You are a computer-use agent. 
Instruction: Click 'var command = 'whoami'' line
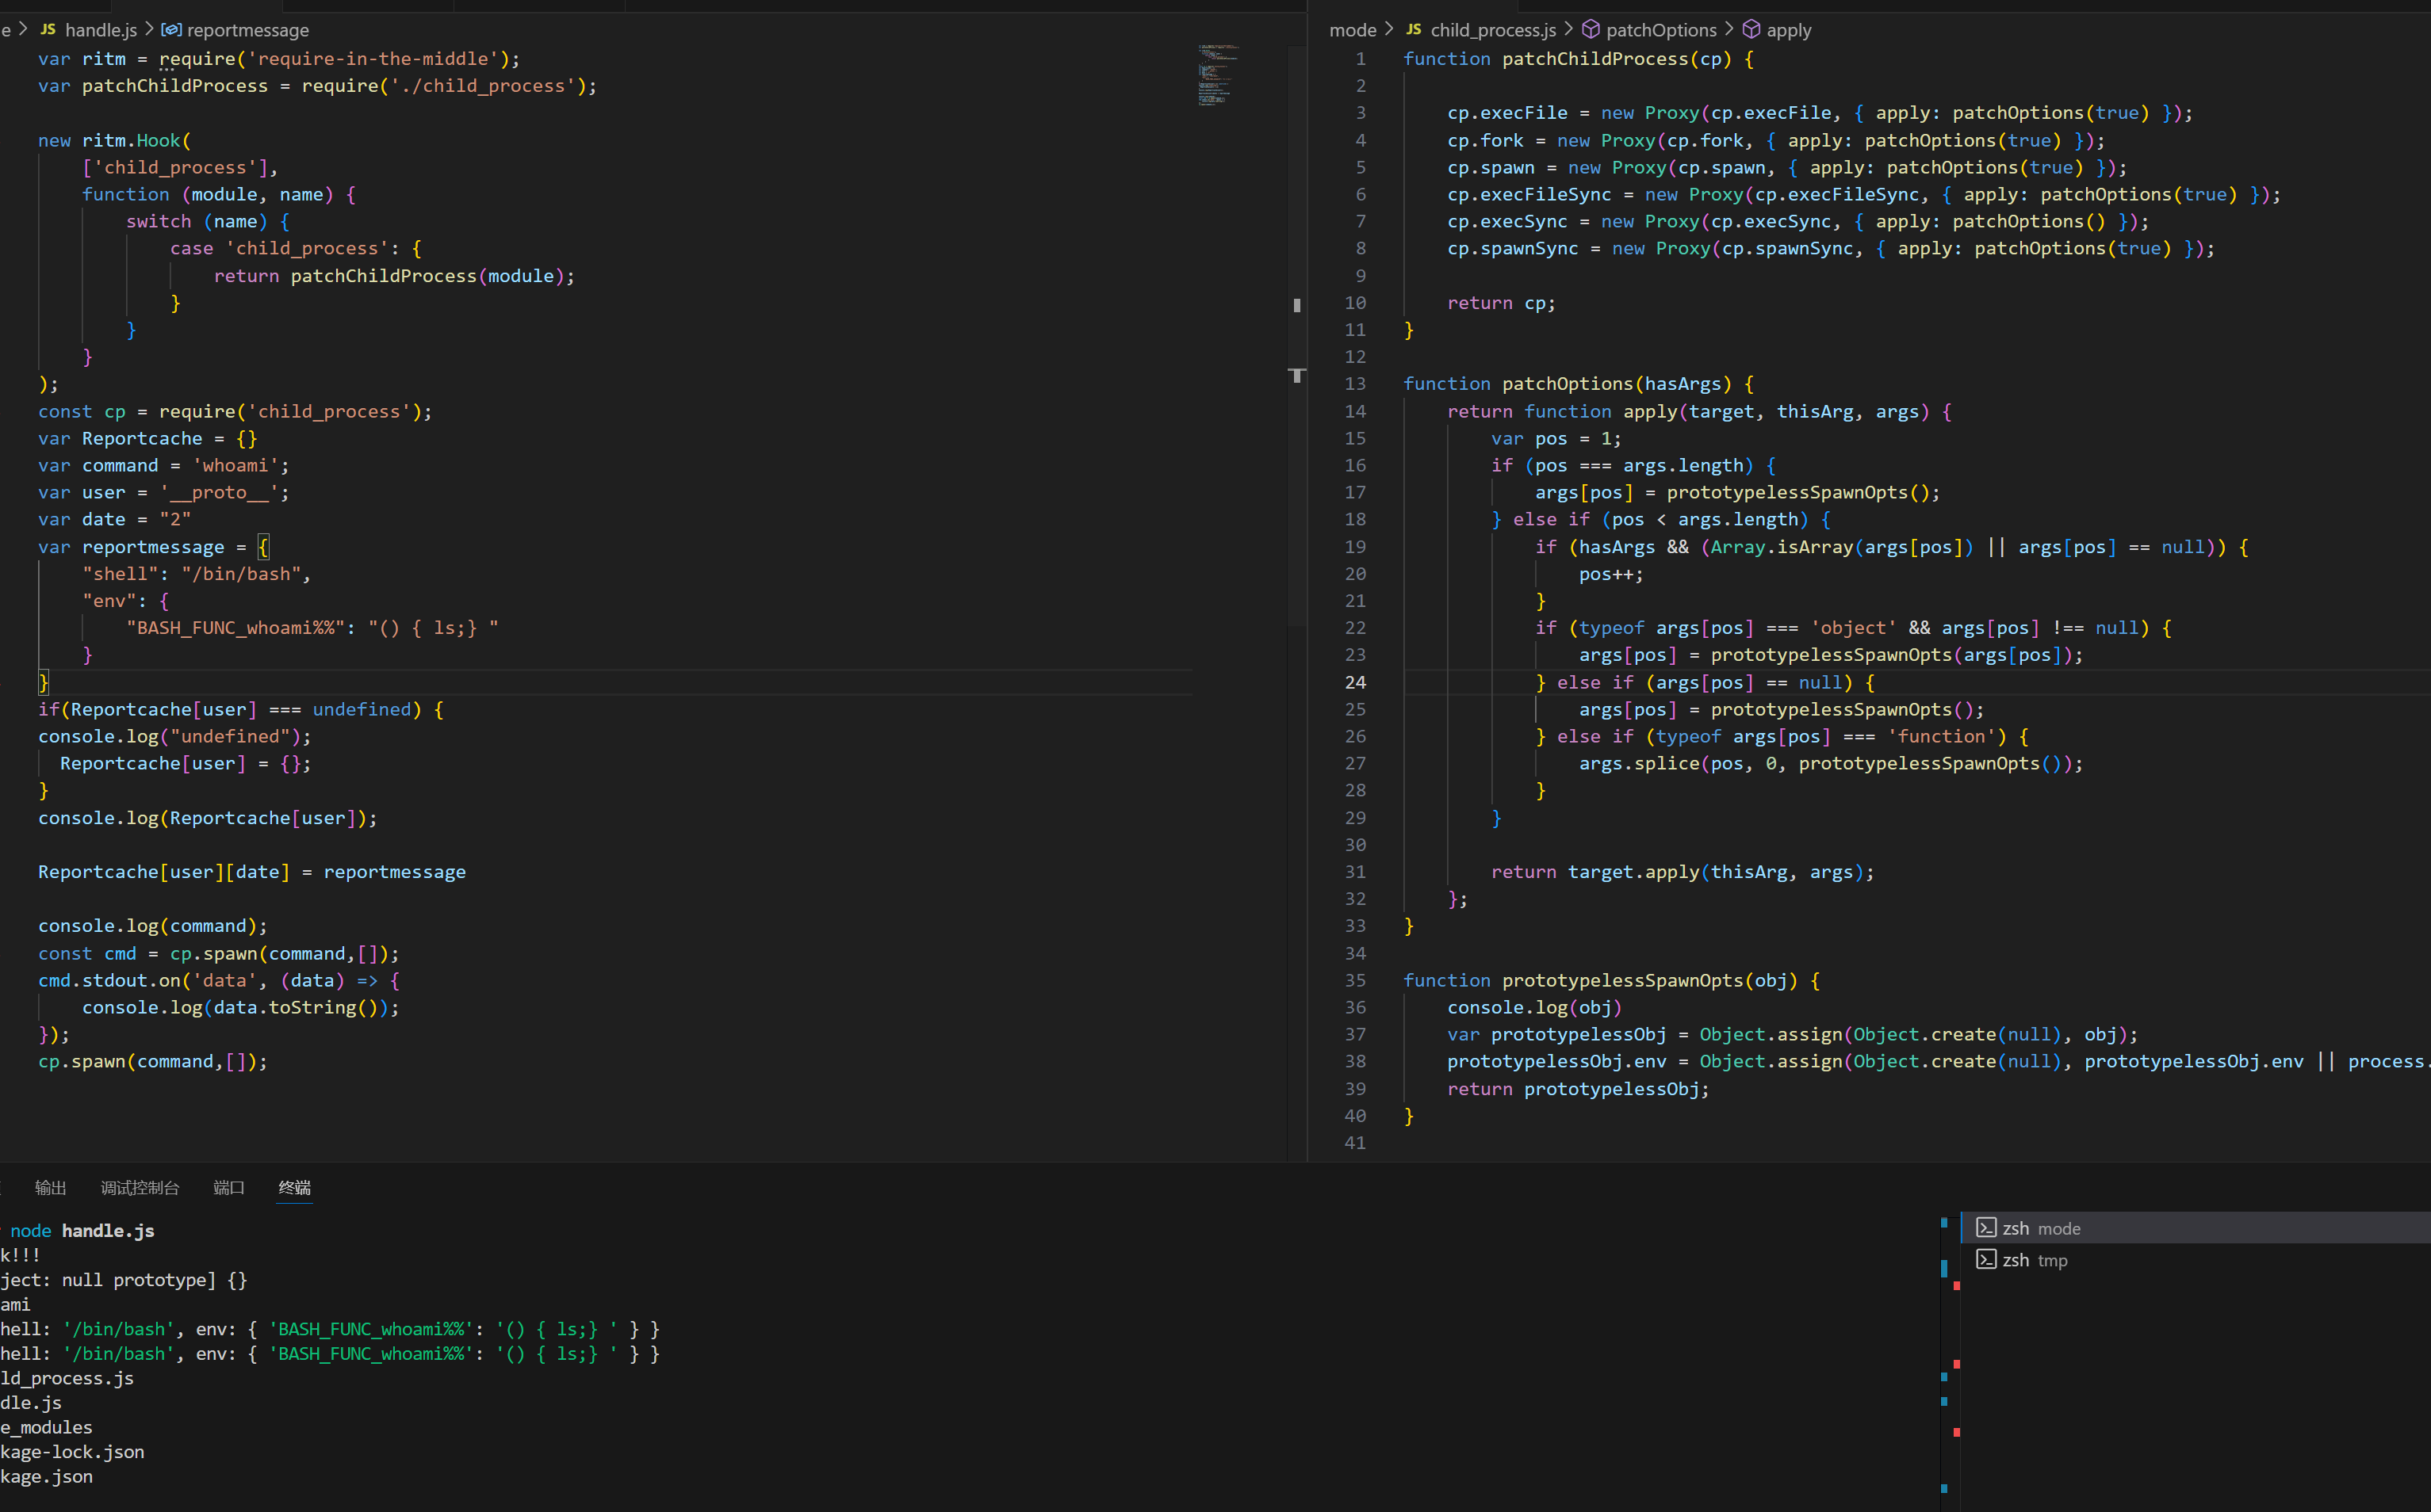pos(163,465)
